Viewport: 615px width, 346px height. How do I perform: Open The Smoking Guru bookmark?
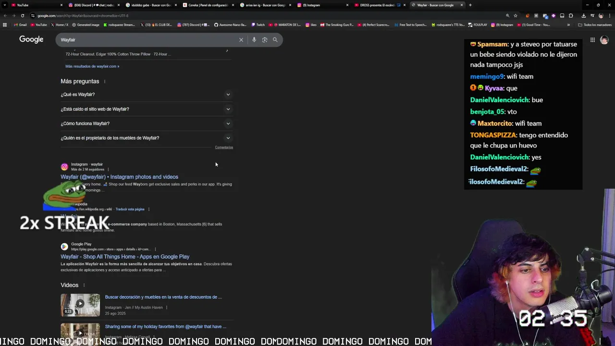(x=337, y=25)
